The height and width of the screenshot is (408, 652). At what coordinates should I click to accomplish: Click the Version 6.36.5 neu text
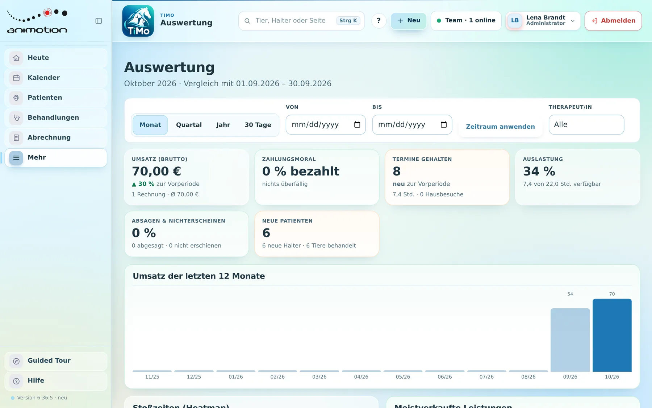coord(42,398)
